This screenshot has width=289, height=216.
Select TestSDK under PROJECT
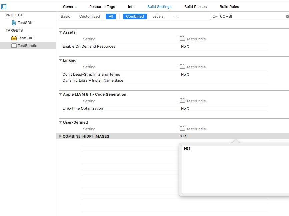25,23
